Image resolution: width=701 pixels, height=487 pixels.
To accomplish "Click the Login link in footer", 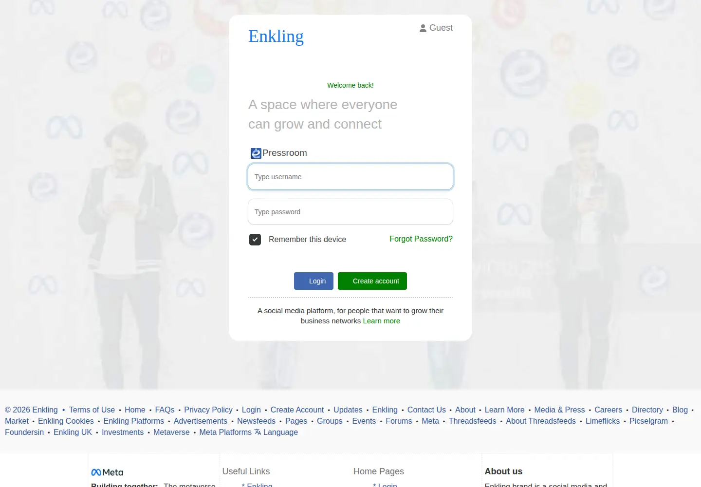I will [251, 410].
